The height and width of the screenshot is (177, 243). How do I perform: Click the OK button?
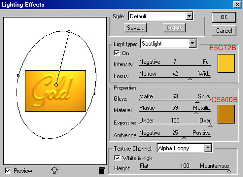[x=224, y=17]
